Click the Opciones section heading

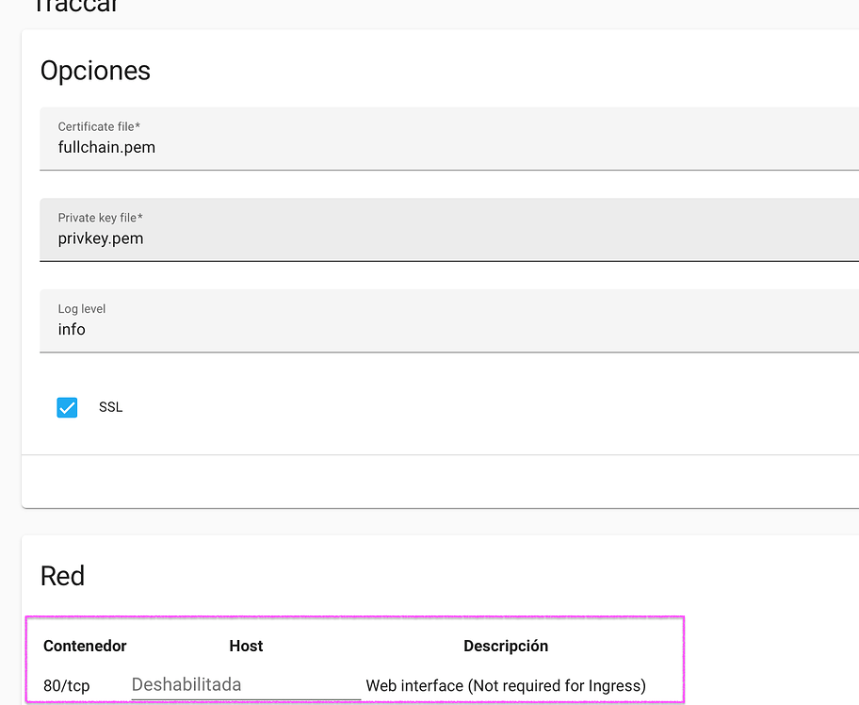pyautogui.click(x=95, y=71)
